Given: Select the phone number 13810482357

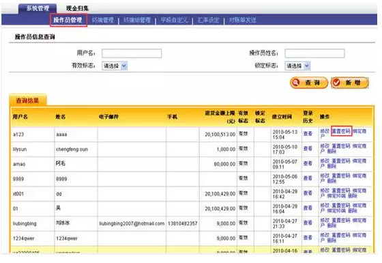Looking at the screenshot, I should (183, 223).
